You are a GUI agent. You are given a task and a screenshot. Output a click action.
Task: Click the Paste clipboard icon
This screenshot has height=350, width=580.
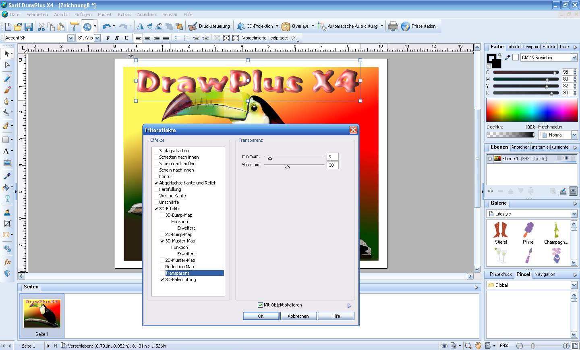(61, 27)
